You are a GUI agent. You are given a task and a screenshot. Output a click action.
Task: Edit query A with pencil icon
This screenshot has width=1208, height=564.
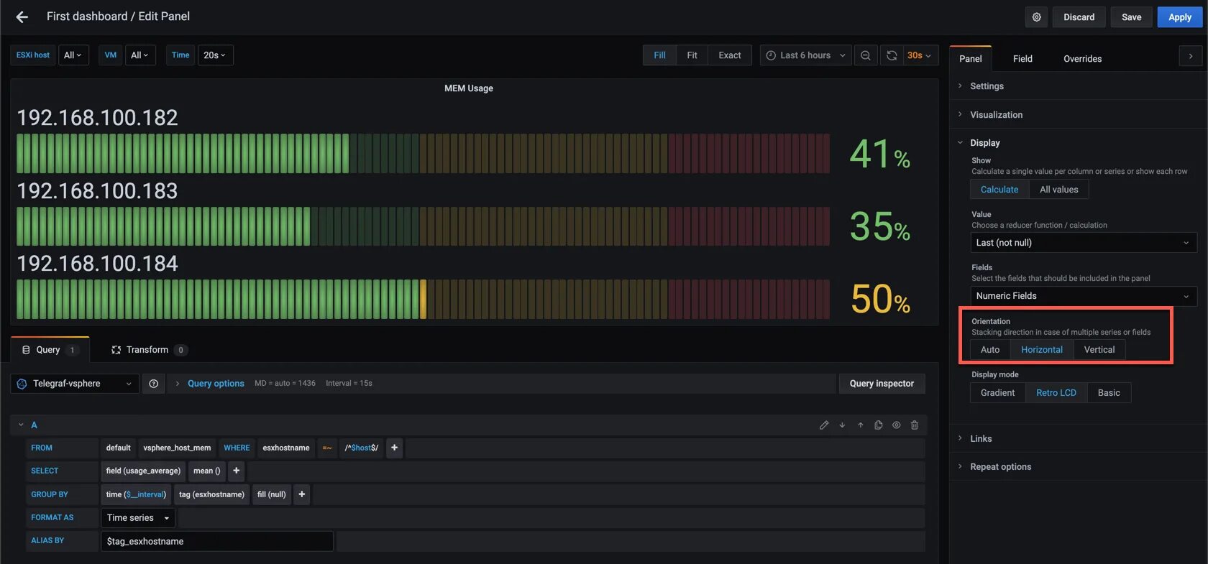(x=824, y=425)
